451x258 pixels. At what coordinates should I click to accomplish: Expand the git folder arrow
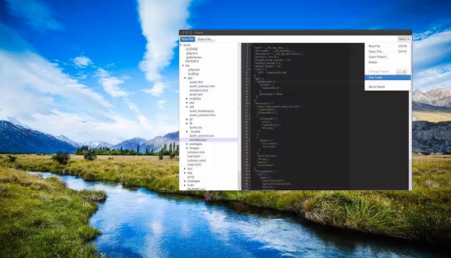(x=187, y=119)
